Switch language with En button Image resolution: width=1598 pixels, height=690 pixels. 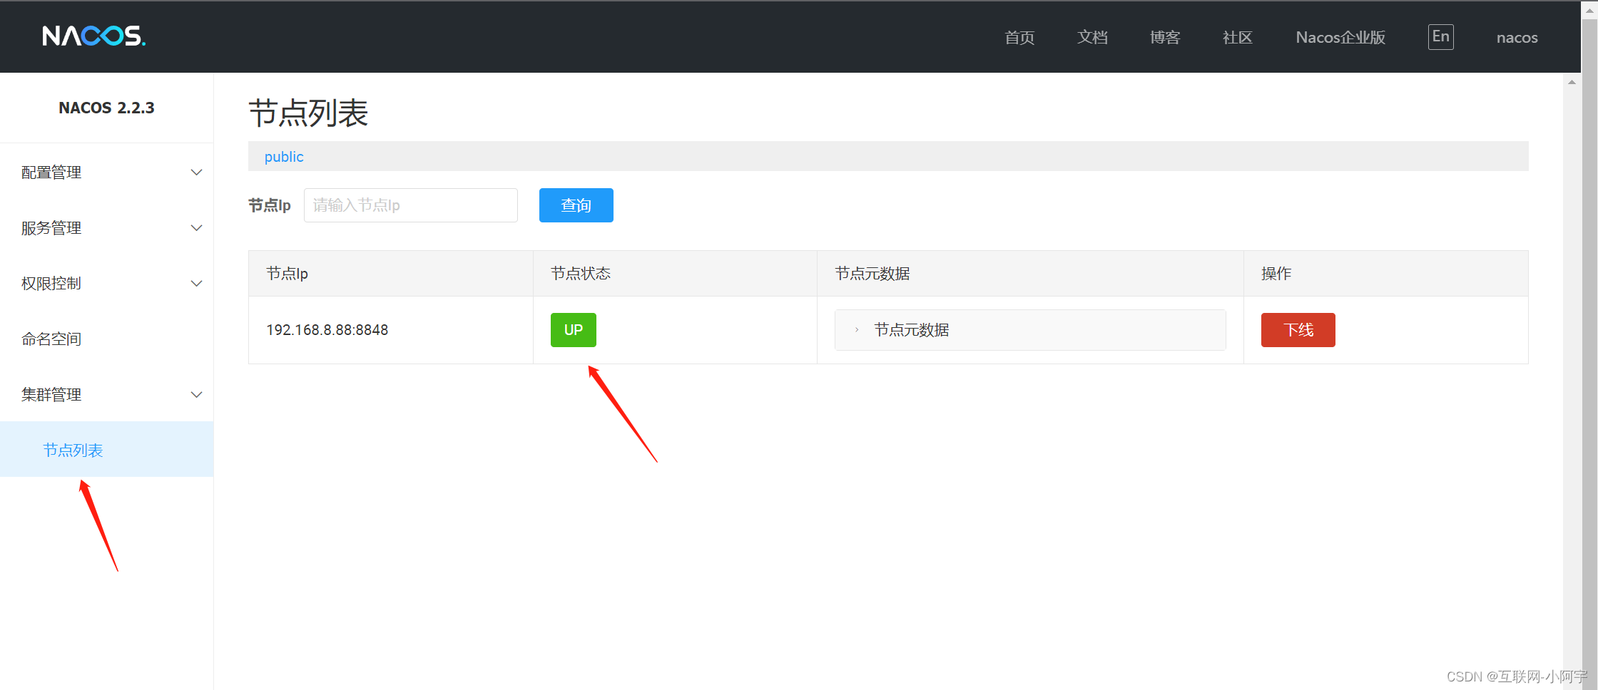pyautogui.click(x=1441, y=36)
